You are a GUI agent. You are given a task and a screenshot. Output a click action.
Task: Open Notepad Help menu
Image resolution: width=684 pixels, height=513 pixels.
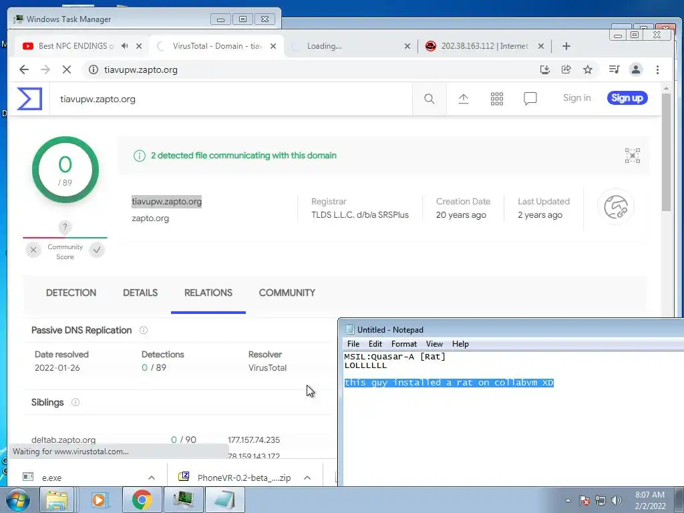460,344
